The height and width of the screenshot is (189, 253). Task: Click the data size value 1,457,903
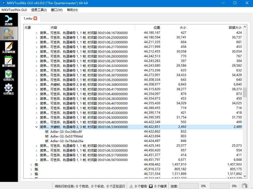coord(234,164)
